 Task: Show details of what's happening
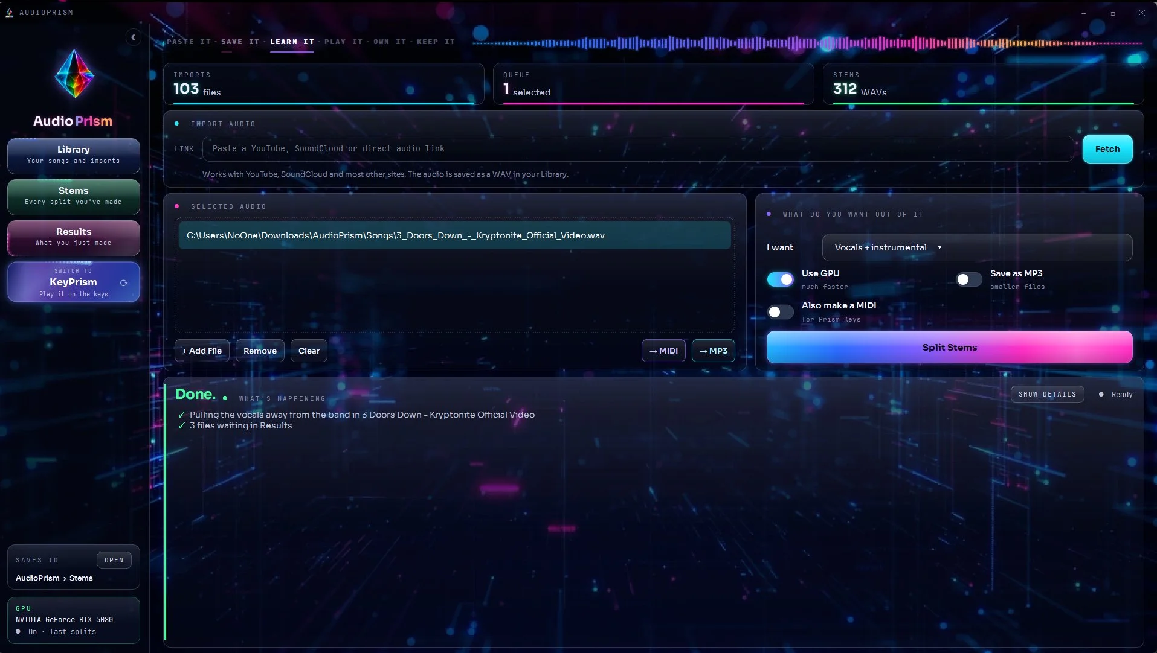click(x=1047, y=395)
